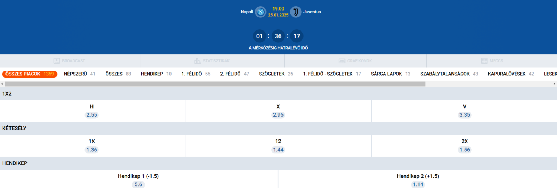Pick home win odds 2.55

(92, 115)
